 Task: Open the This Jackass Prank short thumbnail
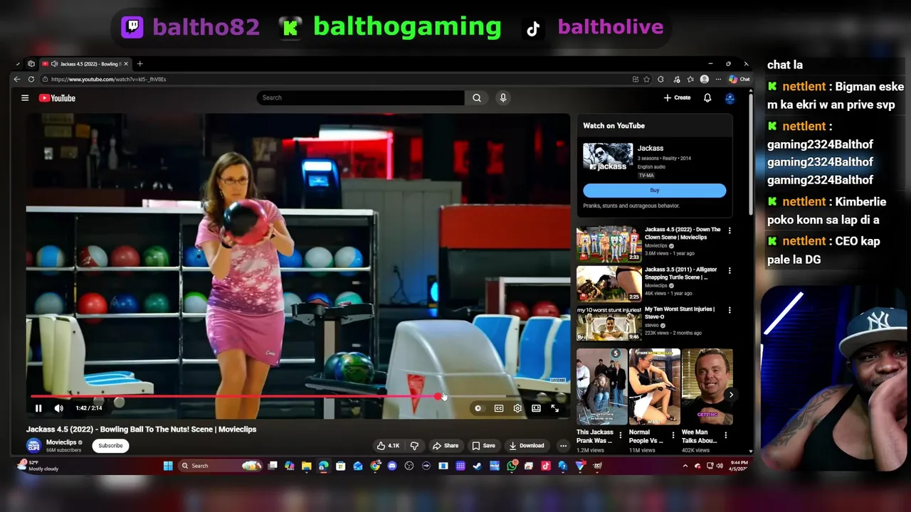point(602,386)
